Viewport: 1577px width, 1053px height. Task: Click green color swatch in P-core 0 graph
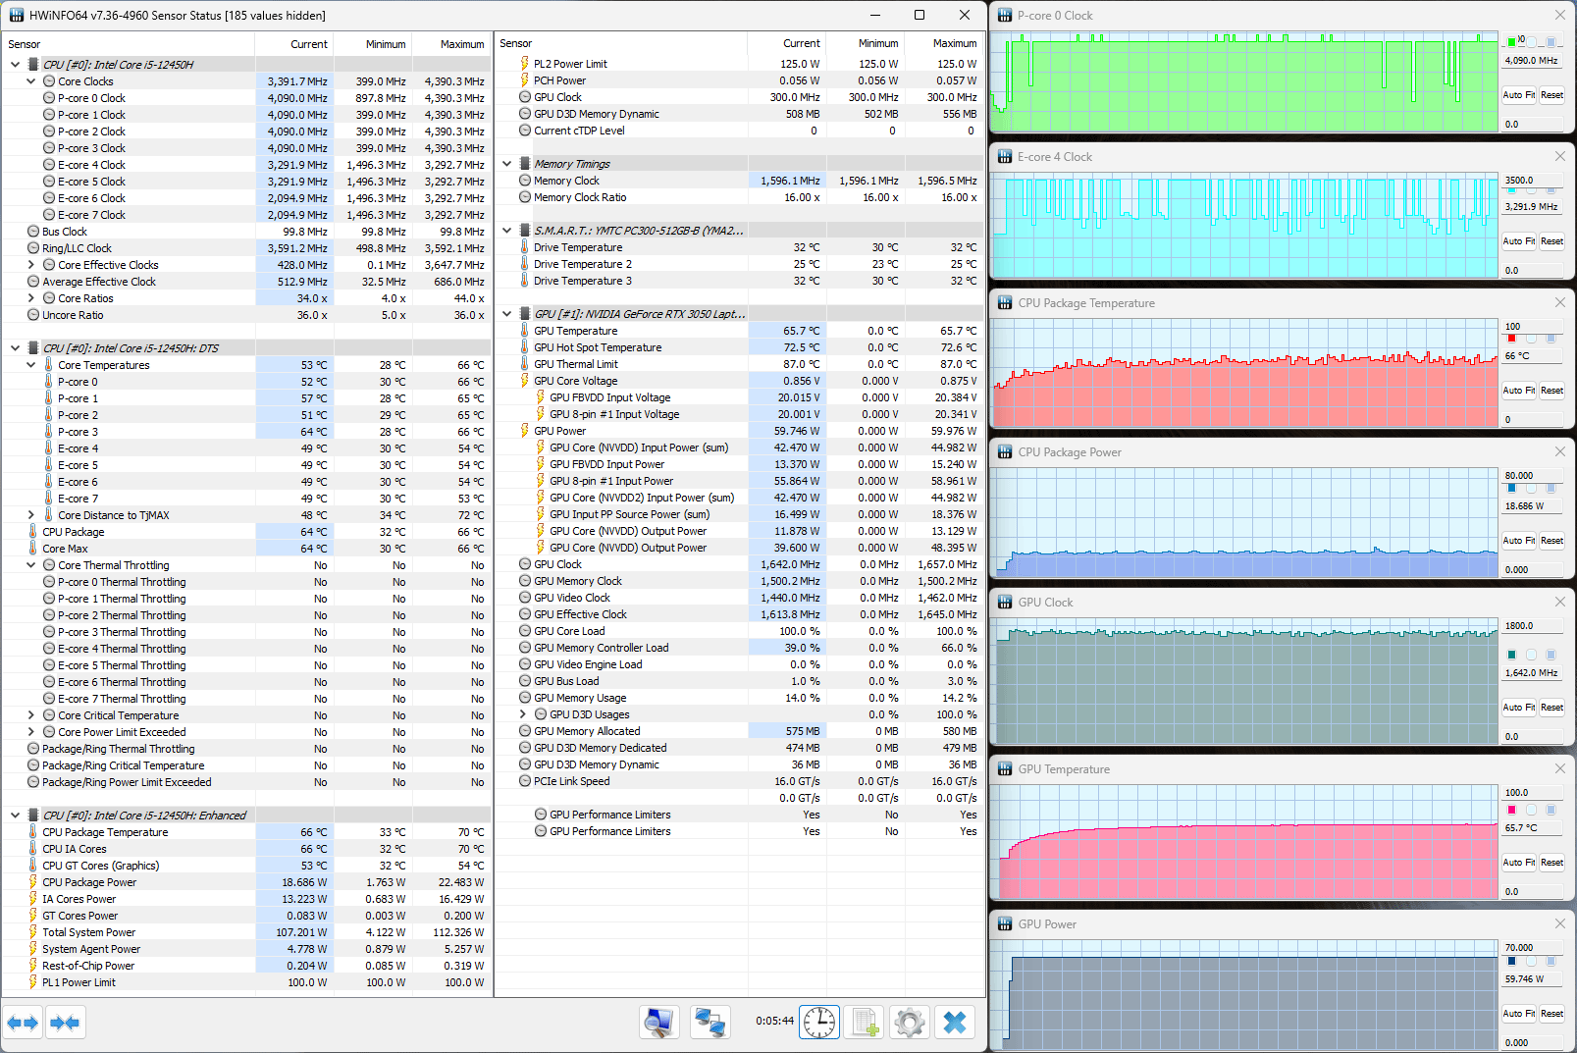point(1511,42)
